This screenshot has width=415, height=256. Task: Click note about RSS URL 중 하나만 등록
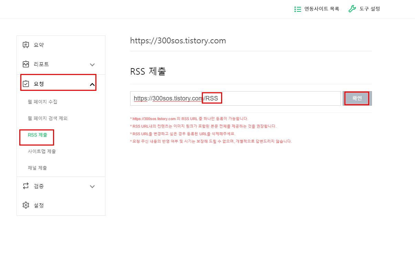pyautogui.click(x=189, y=119)
